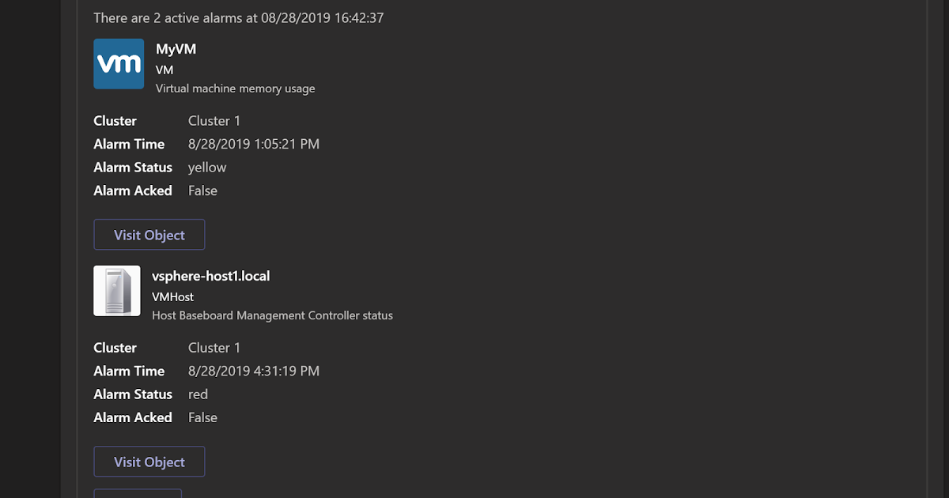Select the MyVM alarm title

click(176, 48)
